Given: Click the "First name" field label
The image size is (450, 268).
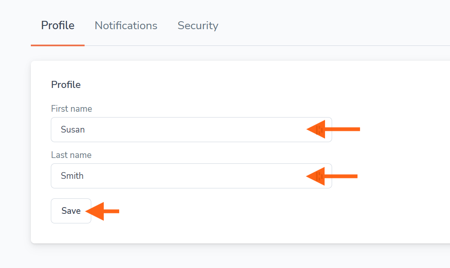Looking at the screenshot, I should pos(72,109).
